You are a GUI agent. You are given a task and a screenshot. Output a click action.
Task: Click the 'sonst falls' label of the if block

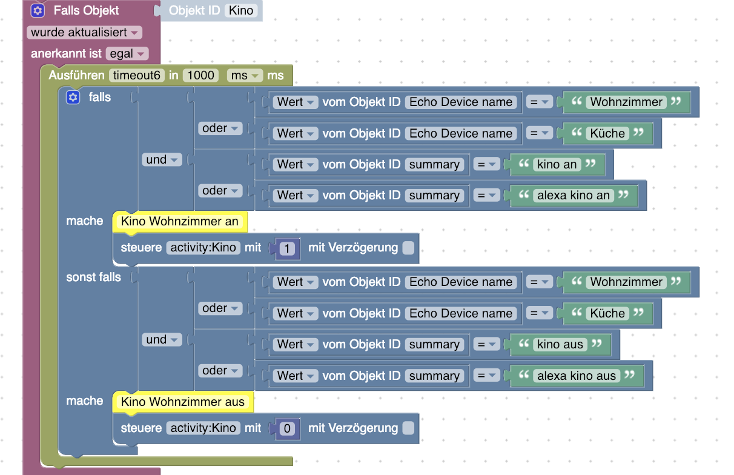point(94,277)
